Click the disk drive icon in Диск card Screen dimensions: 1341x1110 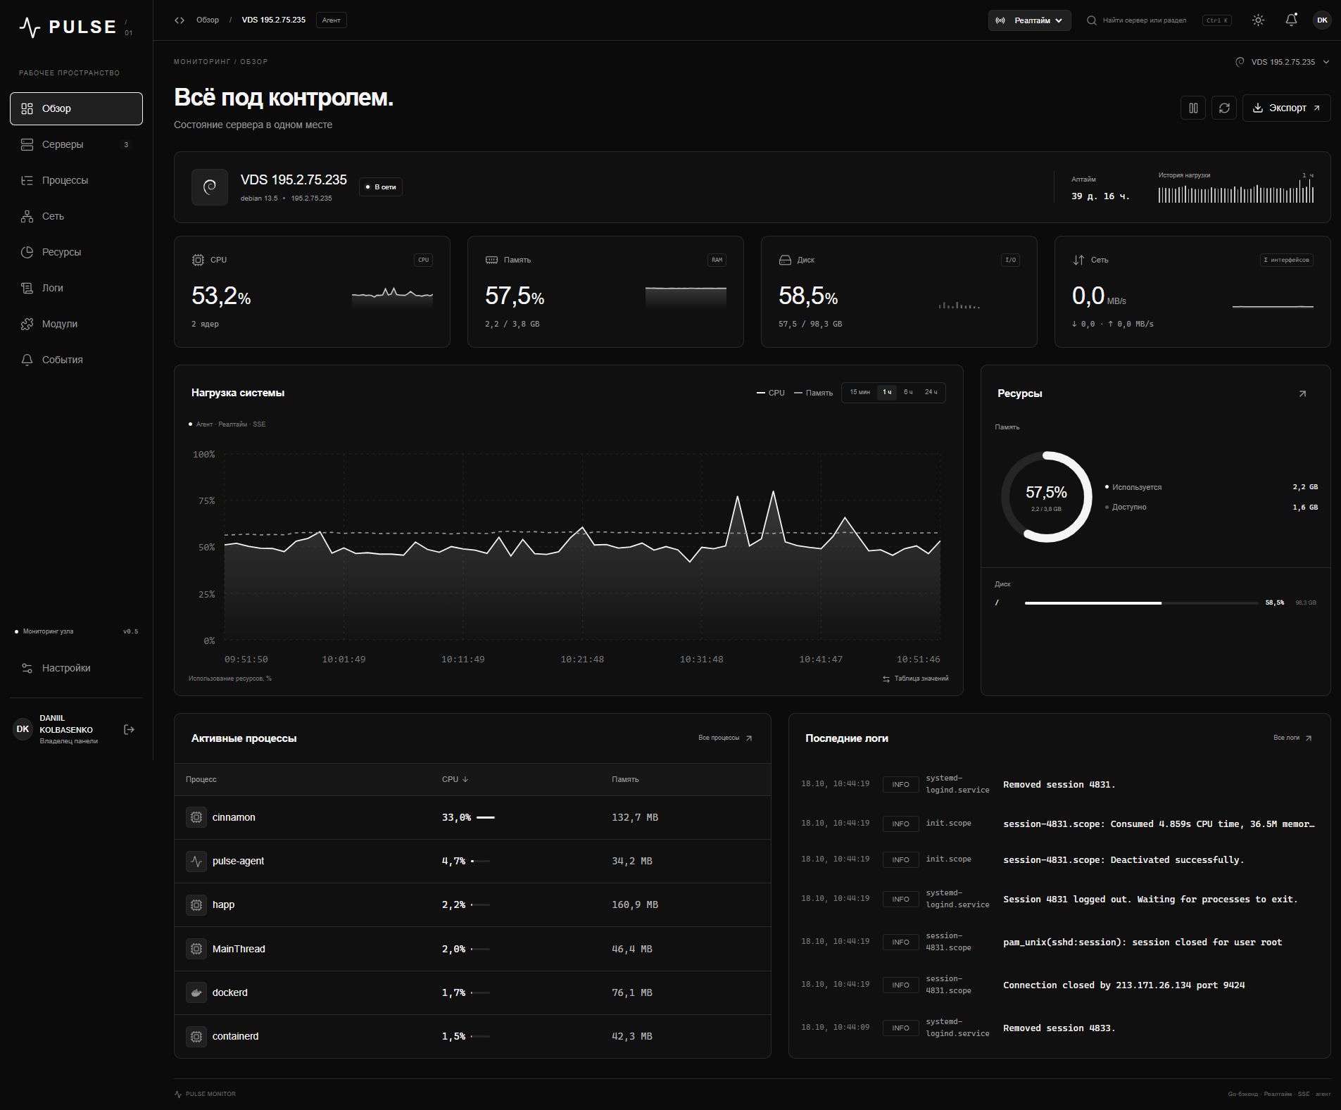[x=785, y=260]
